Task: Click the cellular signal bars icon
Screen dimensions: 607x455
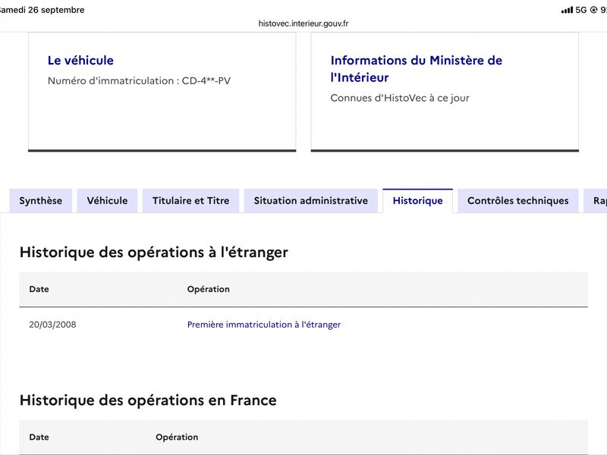Action: tap(567, 10)
